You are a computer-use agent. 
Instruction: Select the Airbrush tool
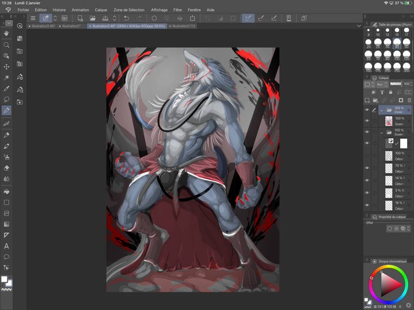7,157
